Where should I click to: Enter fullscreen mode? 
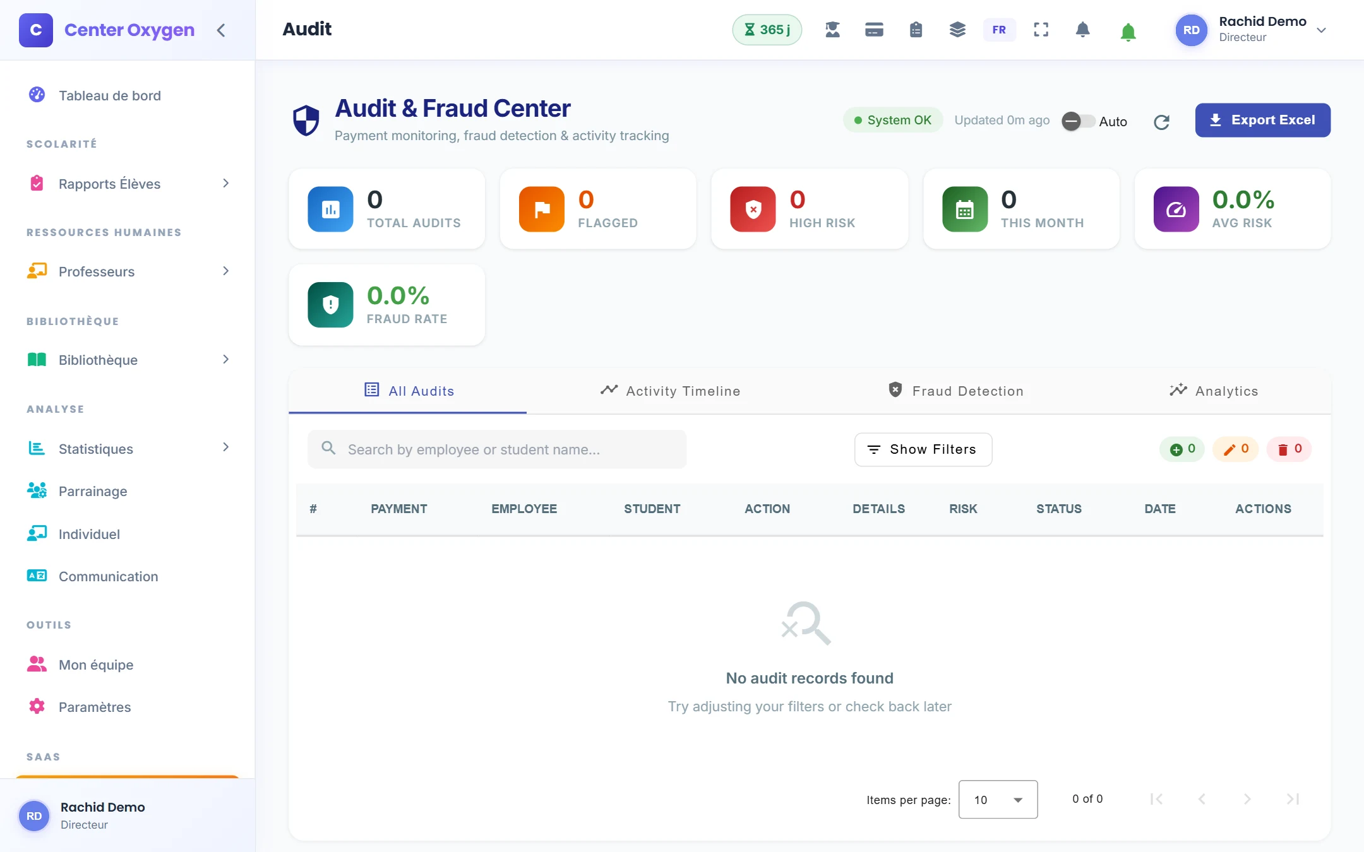(1041, 30)
